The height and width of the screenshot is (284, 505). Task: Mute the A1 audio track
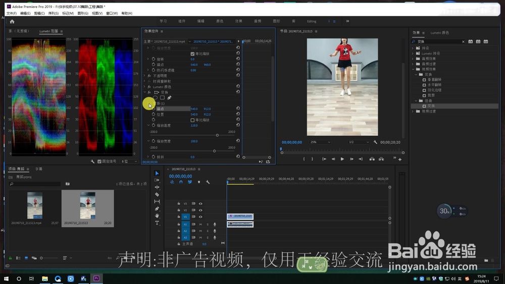click(x=200, y=224)
